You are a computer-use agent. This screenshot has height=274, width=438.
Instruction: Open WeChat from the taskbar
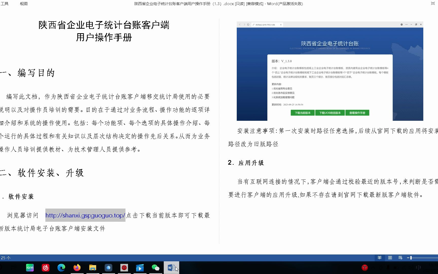[x=156, y=268]
